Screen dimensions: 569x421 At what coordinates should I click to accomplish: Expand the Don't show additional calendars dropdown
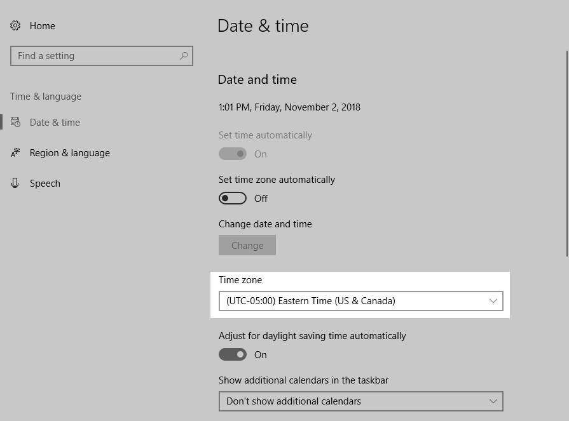(360, 401)
